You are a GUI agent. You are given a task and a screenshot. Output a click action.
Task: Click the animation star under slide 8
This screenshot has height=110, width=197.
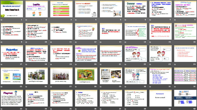(x=175, y=20)
